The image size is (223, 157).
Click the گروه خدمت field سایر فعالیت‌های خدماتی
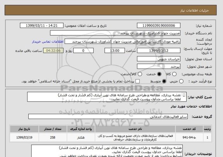[108, 116]
